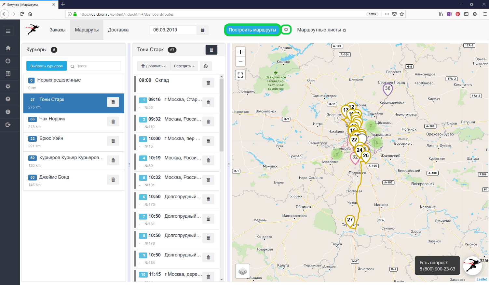Click the logout icon in sidebar
489x285 pixels.
click(8, 124)
